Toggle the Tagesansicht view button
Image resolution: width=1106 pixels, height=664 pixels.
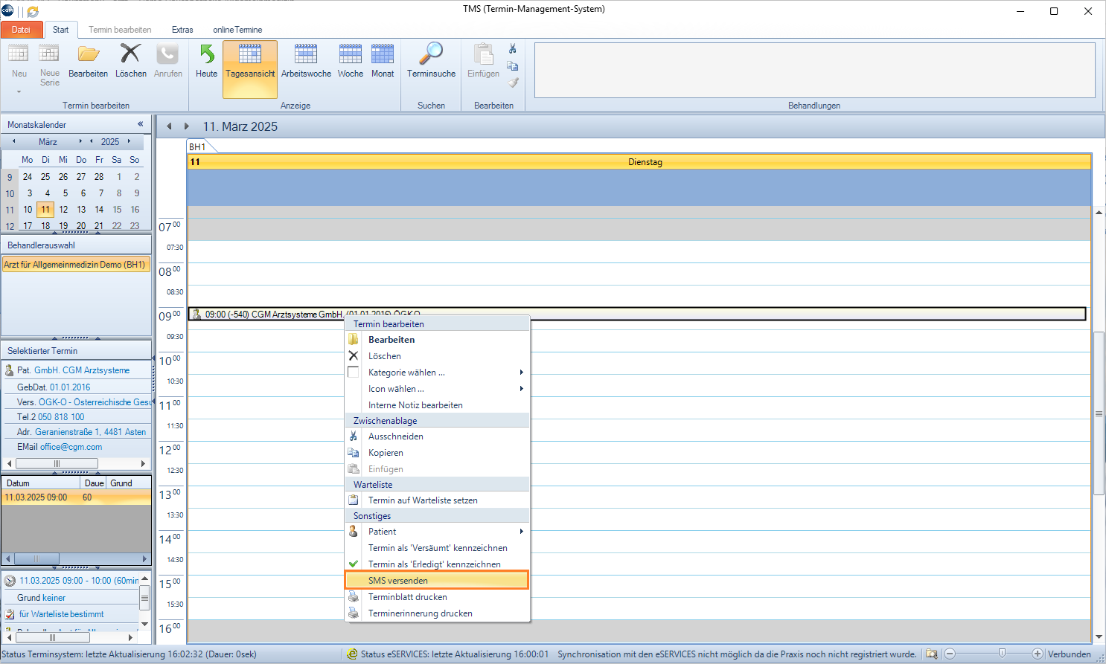(x=250, y=61)
